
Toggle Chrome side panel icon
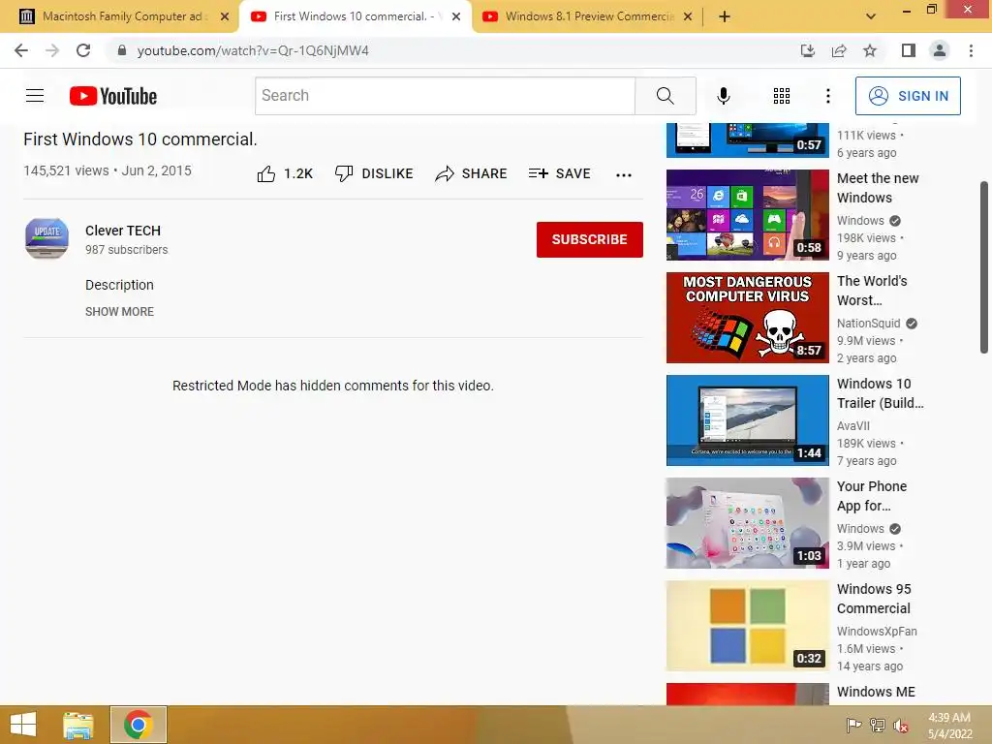tap(909, 50)
